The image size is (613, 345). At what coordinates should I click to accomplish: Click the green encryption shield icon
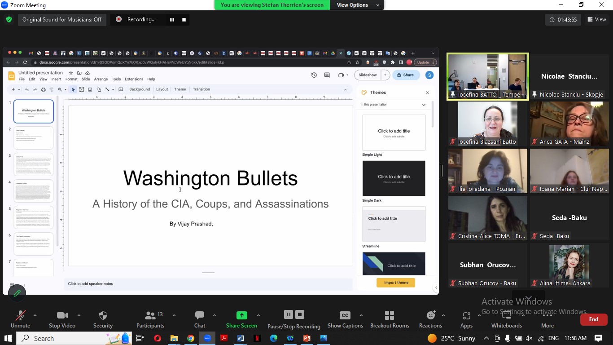[9, 20]
